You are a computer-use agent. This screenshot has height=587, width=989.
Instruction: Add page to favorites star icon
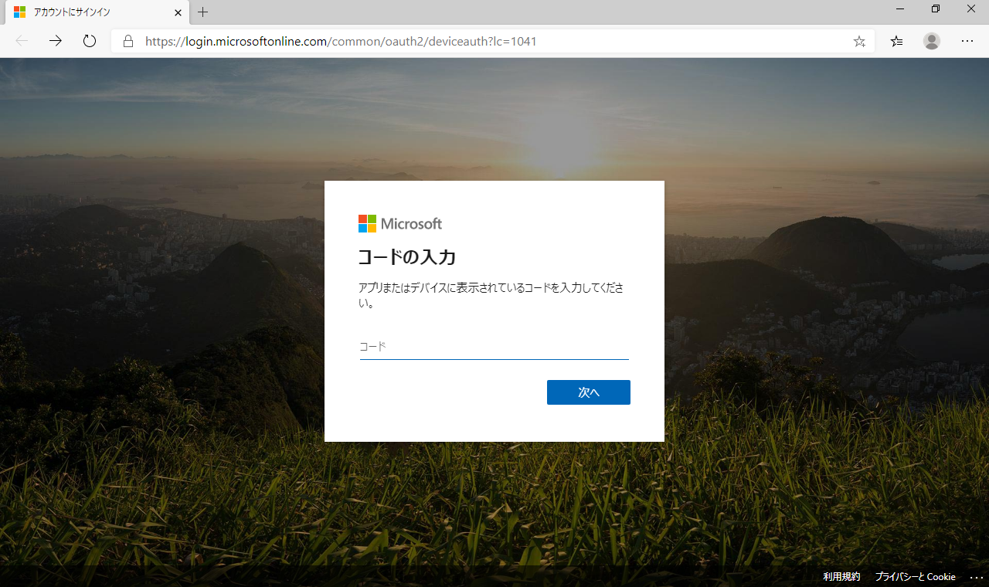point(859,42)
